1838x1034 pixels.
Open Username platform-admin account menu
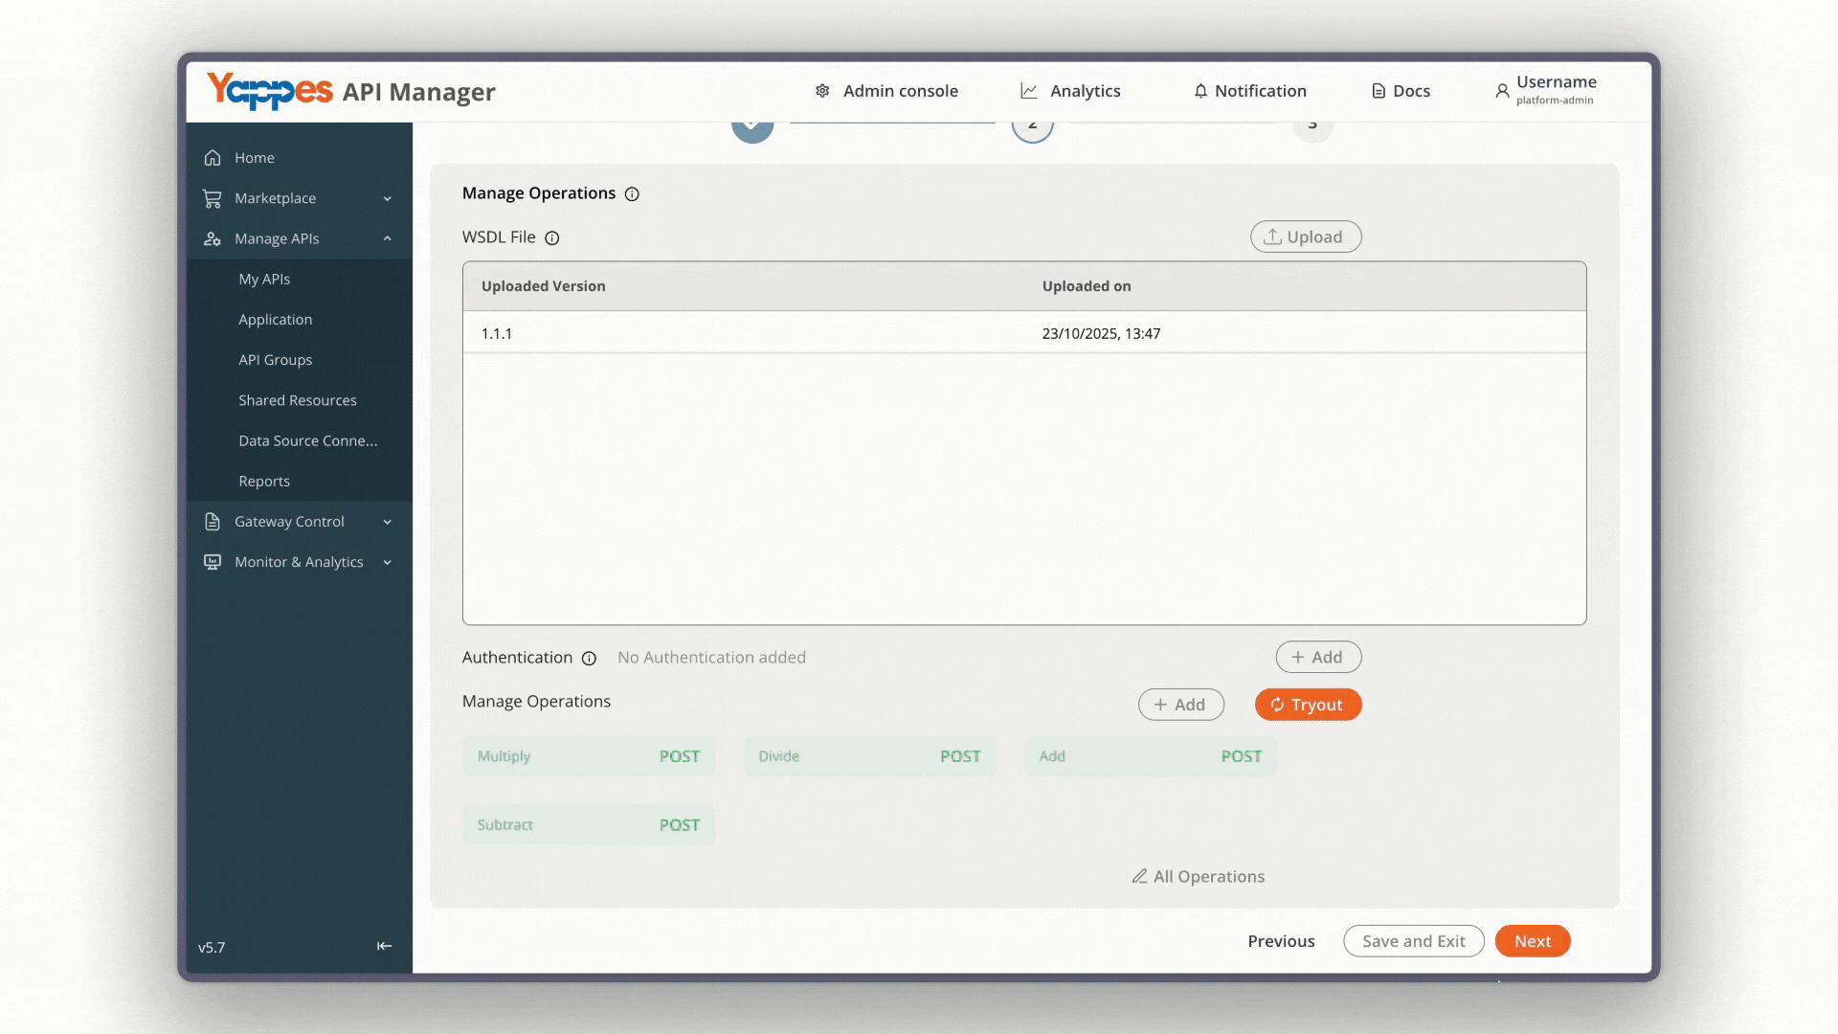[x=1546, y=90]
